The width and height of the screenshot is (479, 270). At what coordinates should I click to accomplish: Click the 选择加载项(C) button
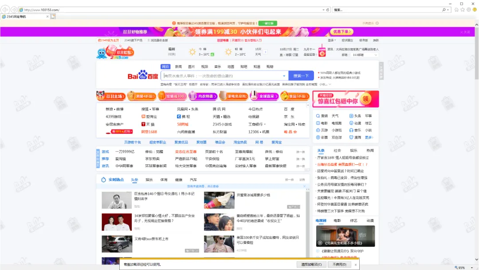tap(311, 265)
